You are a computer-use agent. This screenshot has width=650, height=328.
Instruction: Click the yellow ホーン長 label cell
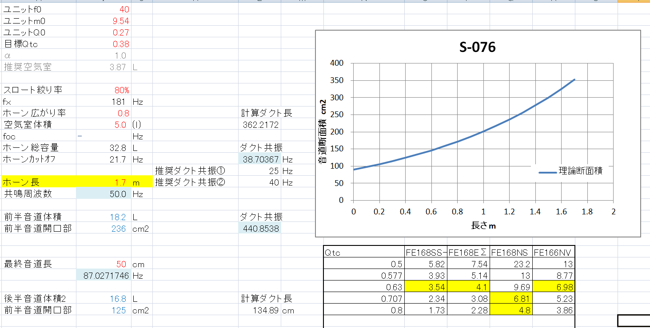click(38, 182)
